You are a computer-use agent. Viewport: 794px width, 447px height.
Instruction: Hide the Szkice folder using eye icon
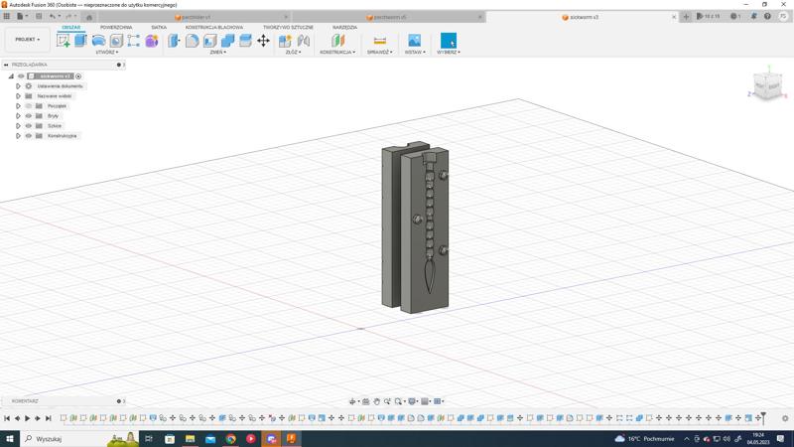tap(29, 126)
